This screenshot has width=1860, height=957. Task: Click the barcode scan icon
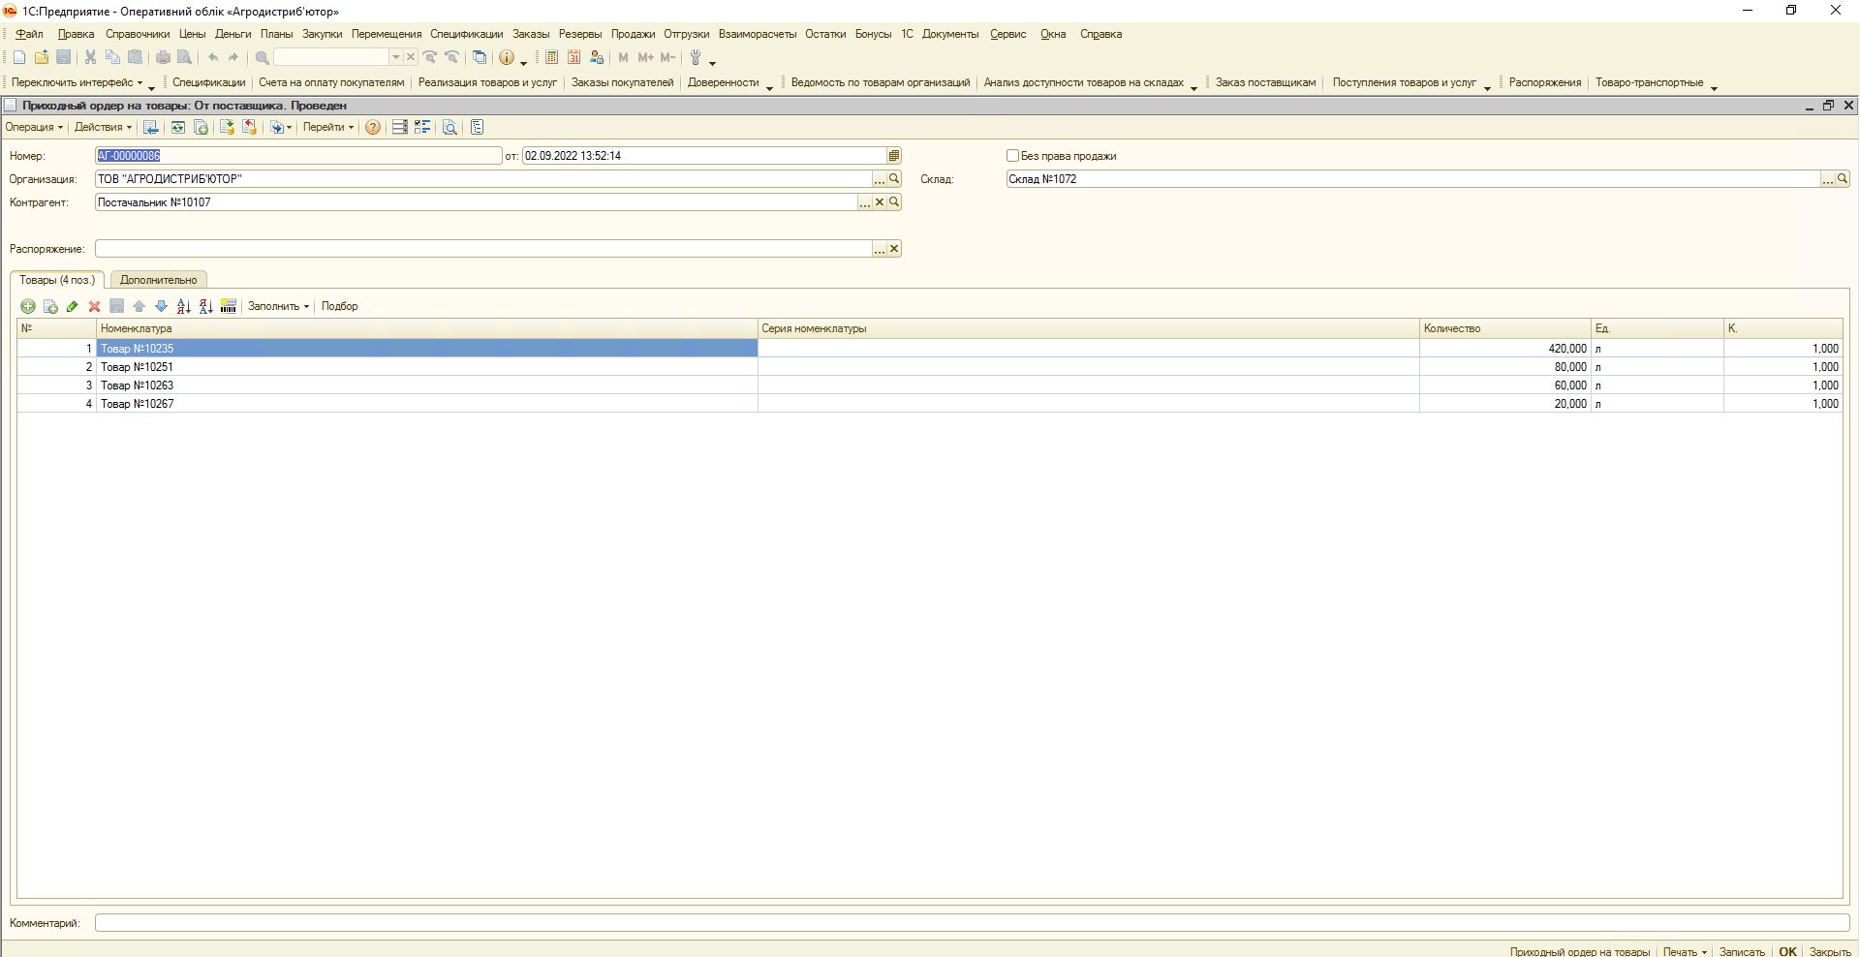click(x=229, y=306)
